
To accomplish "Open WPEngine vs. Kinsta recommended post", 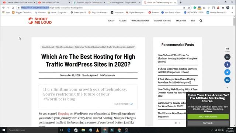I will click(x=172, y=105).
